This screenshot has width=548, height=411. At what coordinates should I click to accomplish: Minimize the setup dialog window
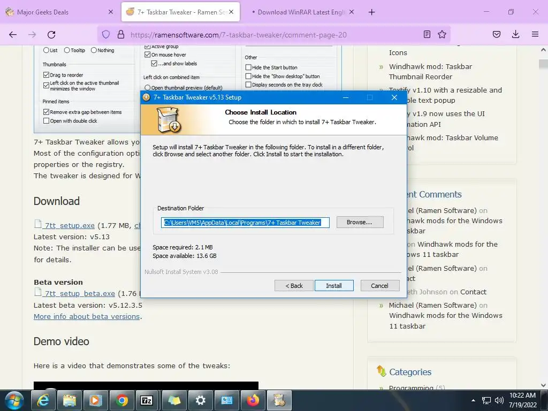coord(346,97)
